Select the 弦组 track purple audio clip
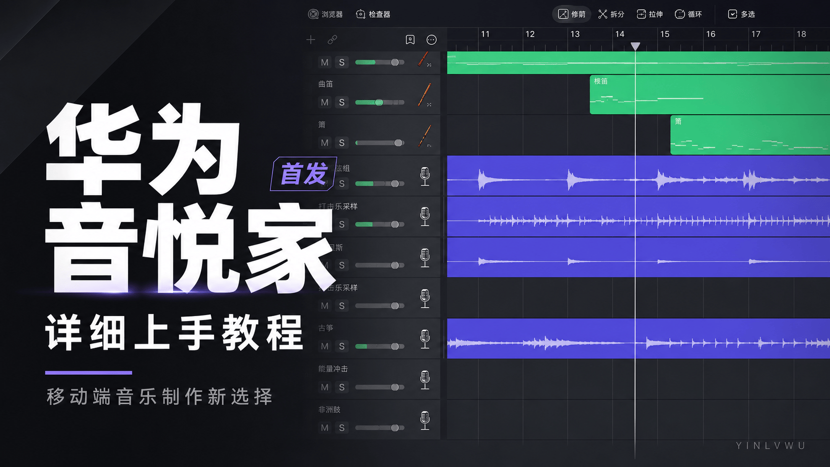Viewport: 830px width, 467px height. point(638,176)
